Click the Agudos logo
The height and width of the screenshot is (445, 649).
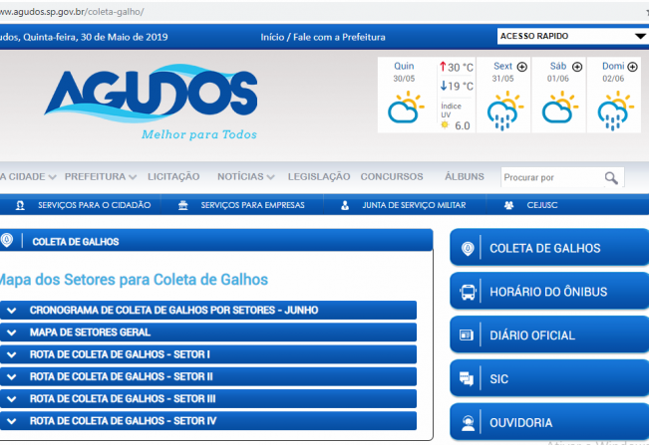point(151,101)
